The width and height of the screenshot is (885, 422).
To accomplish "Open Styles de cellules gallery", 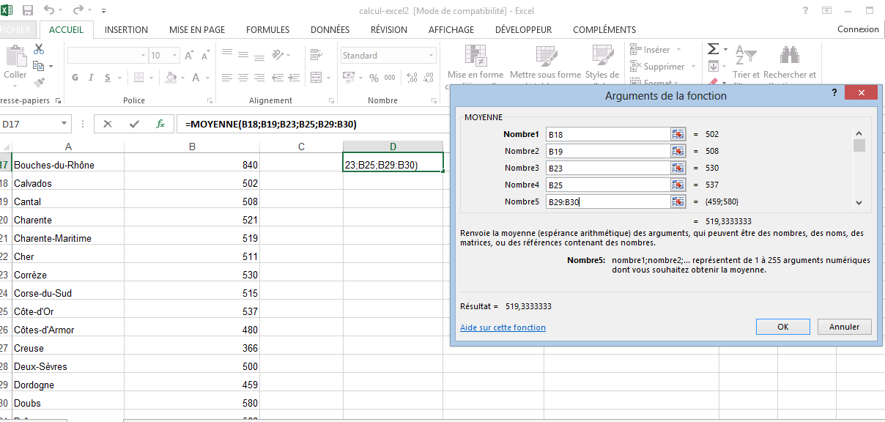I will (602, 63).
